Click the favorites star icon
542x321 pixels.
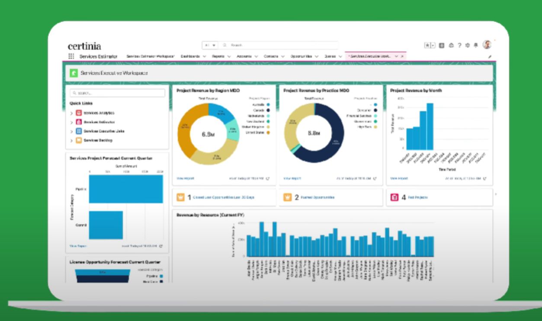tap(427, 45)
